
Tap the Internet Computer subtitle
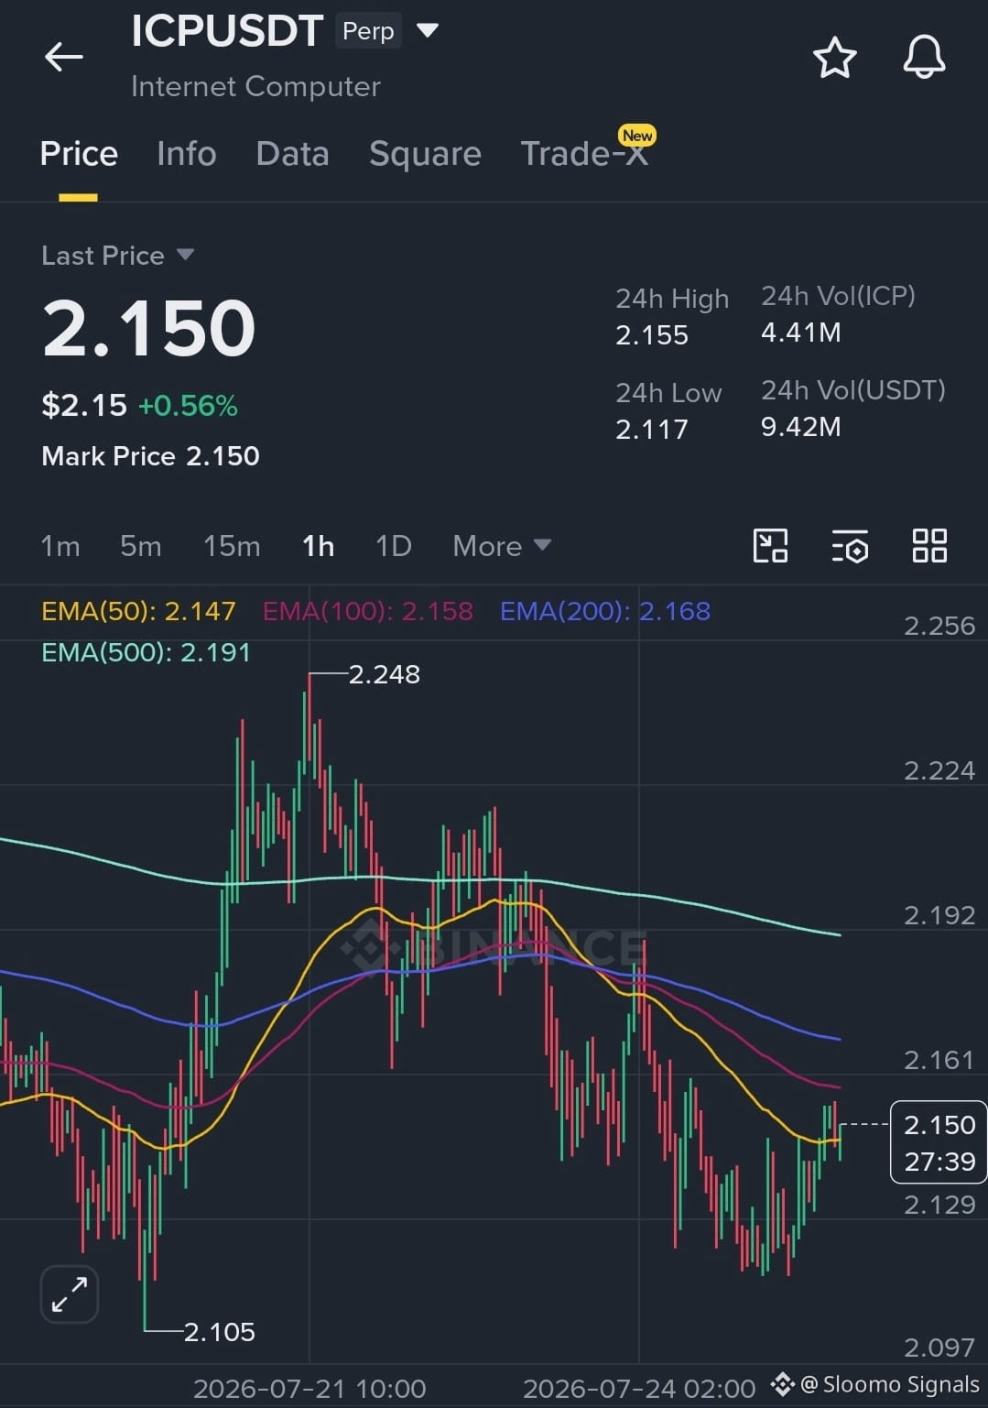255,86
